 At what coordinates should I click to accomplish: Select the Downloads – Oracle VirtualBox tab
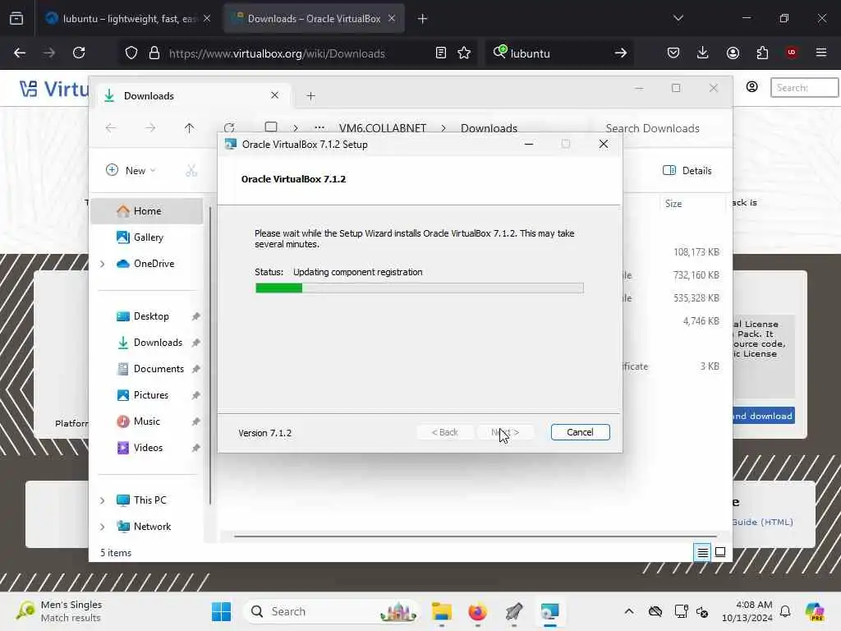coord(314,19)
